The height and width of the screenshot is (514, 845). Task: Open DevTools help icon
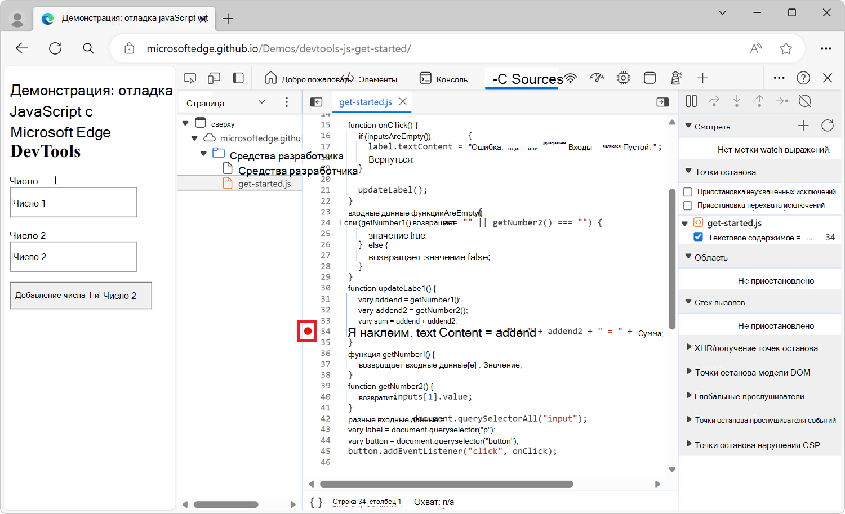[x=803, y=78]
